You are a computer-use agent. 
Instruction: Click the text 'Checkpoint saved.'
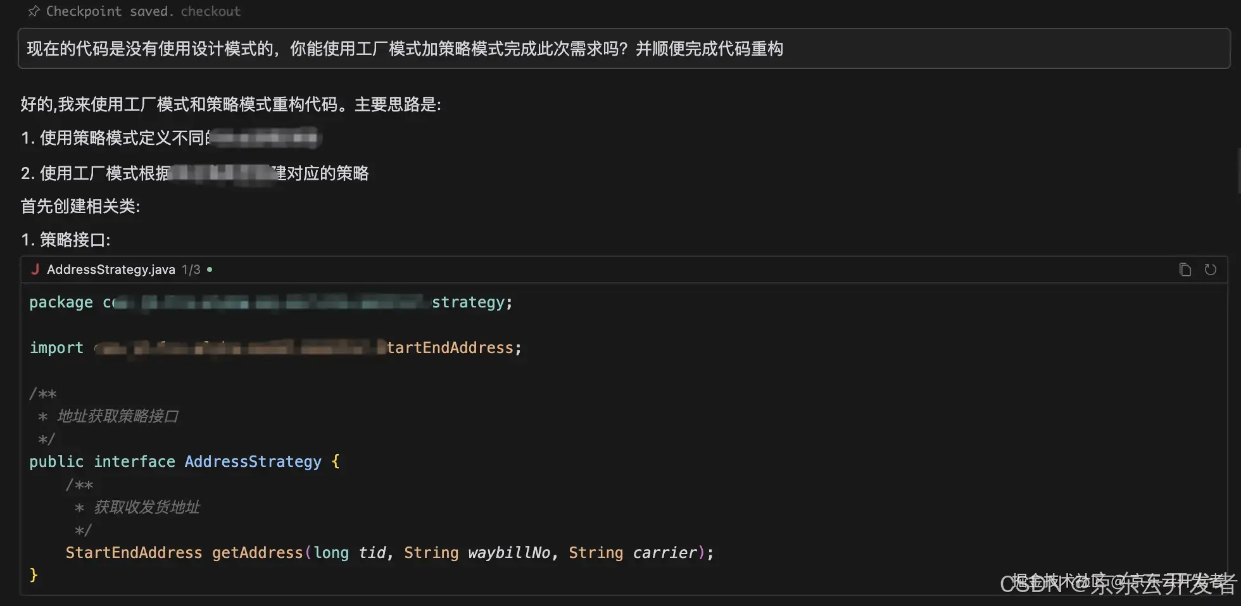click(x=109, y=11)
